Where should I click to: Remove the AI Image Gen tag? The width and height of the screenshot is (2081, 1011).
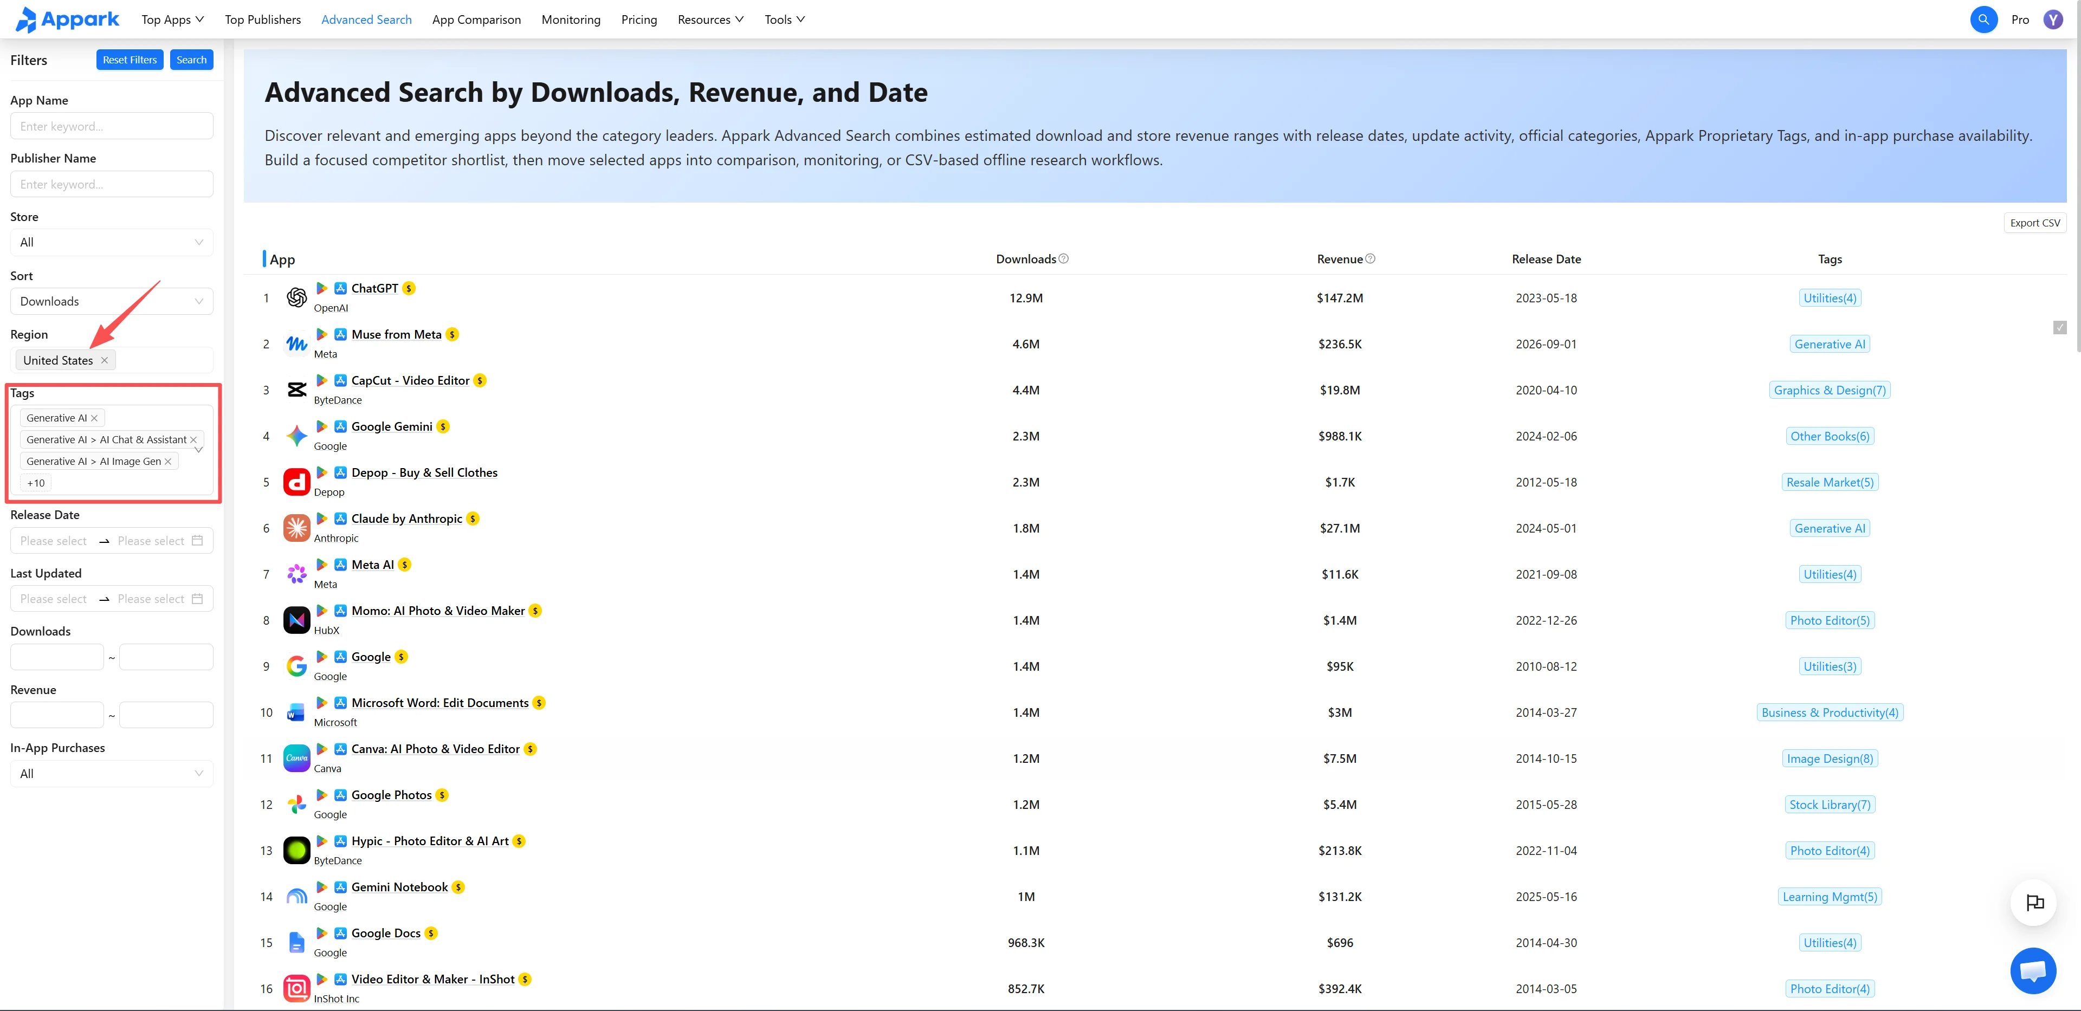(x=168, y=461)
